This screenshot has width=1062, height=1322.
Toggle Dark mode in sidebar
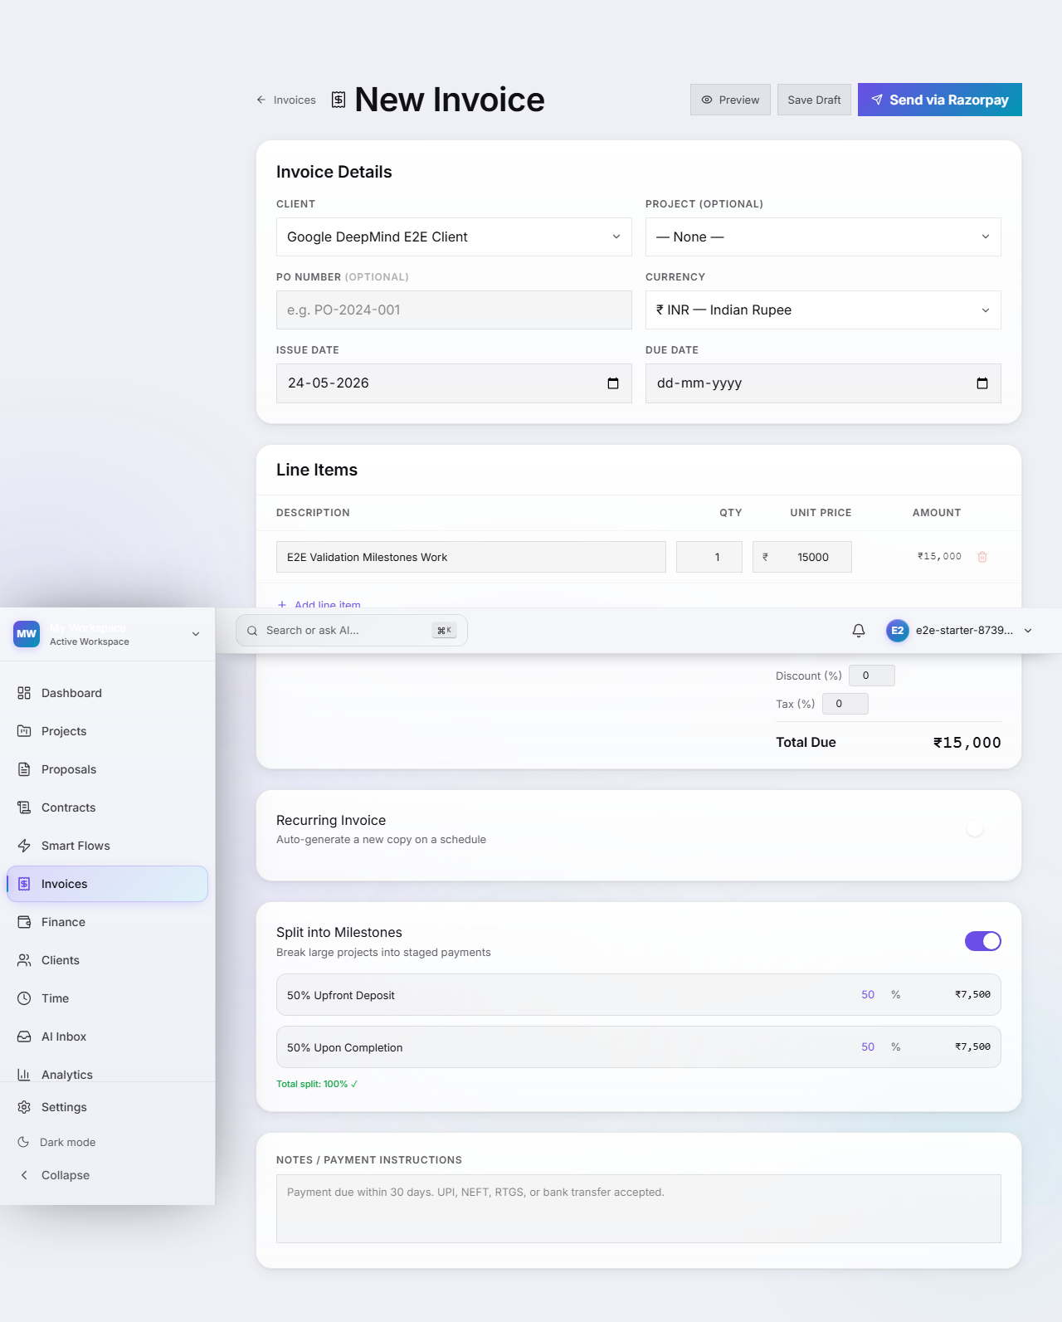(107, 1142)
